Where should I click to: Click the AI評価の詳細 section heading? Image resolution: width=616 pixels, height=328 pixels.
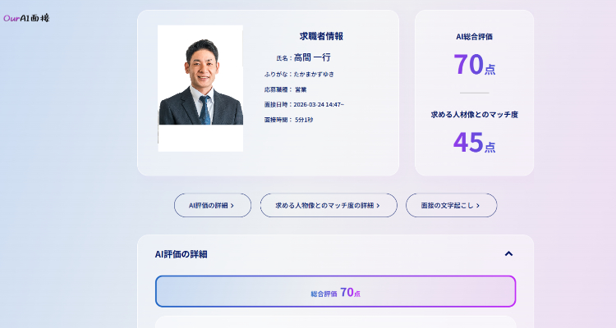point(182,254)
